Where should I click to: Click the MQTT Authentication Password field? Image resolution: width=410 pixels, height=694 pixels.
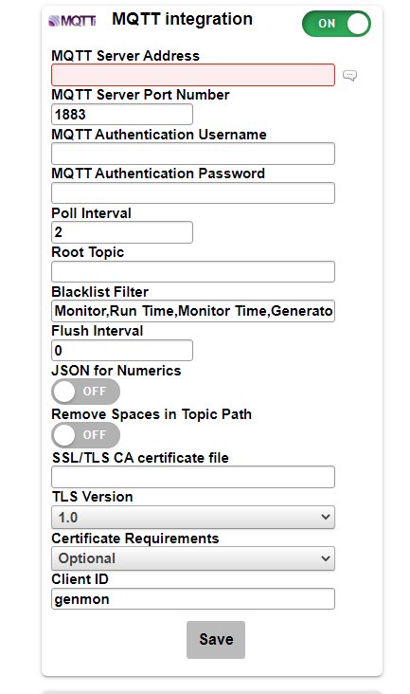[x=193, y=193]
